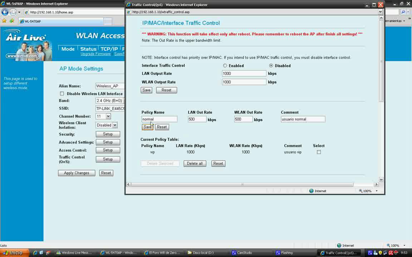
Task: Click the Internet Explorer quick launch icon
Action: click(x=35, y=253)
